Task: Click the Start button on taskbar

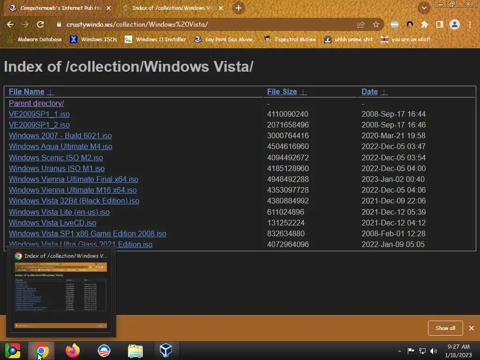Action: [x=13, y=351]
